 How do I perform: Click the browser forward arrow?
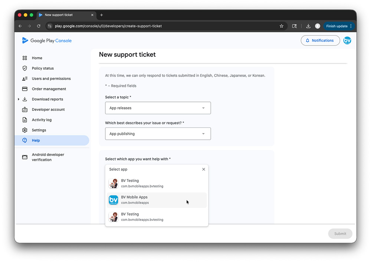(29, 26)
